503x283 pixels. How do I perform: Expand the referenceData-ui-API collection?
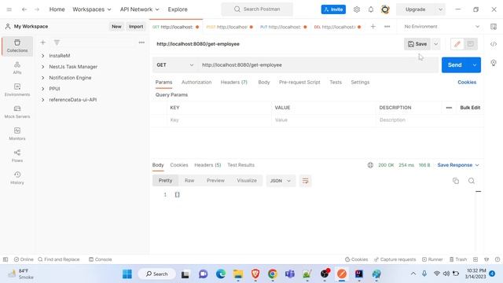click(x=42, y=100)
